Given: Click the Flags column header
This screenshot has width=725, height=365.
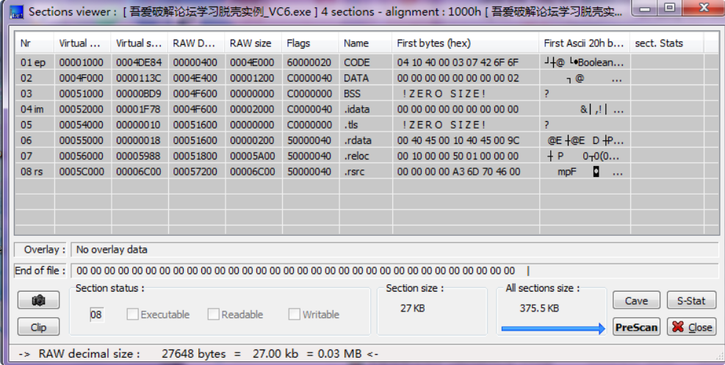Looking at the screenshot, I should pyautogui.click(x=310, y=43).
